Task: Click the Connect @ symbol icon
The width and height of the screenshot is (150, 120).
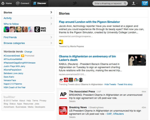Action: [x=18, y=3]
